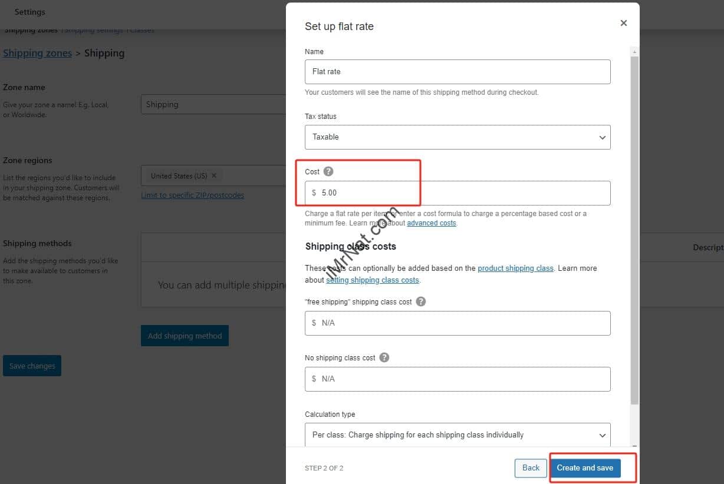Open the Tax status dropdown
This screenshot has width=724, height=484.
tap(458, 137)
